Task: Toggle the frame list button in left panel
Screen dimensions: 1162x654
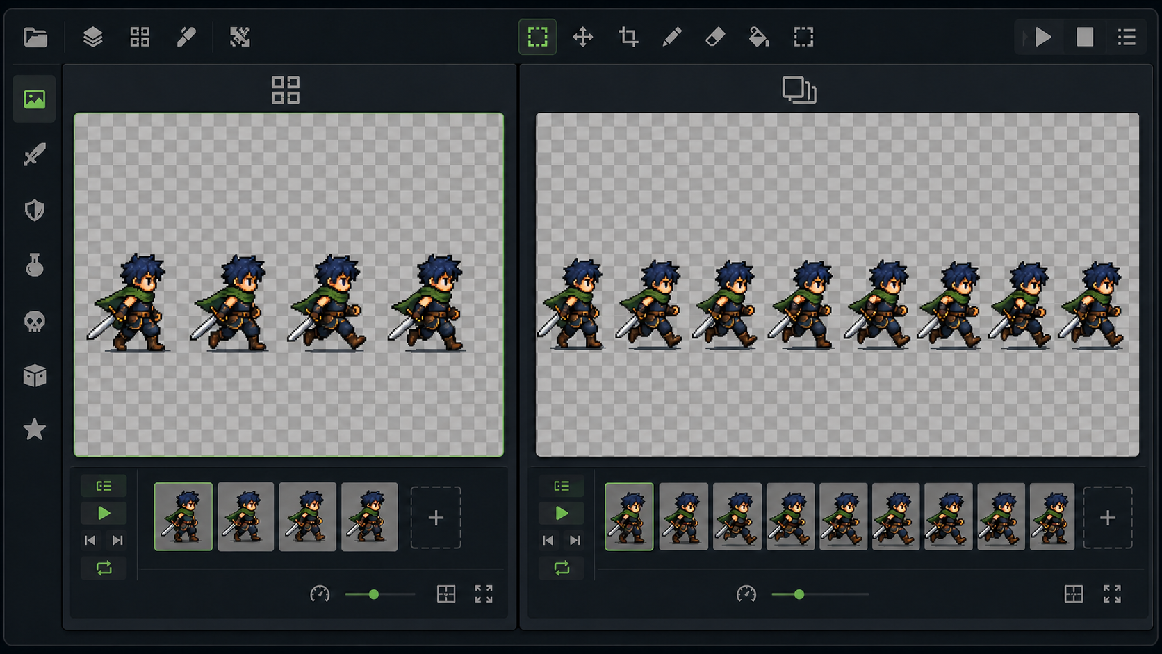Action: 104,486
